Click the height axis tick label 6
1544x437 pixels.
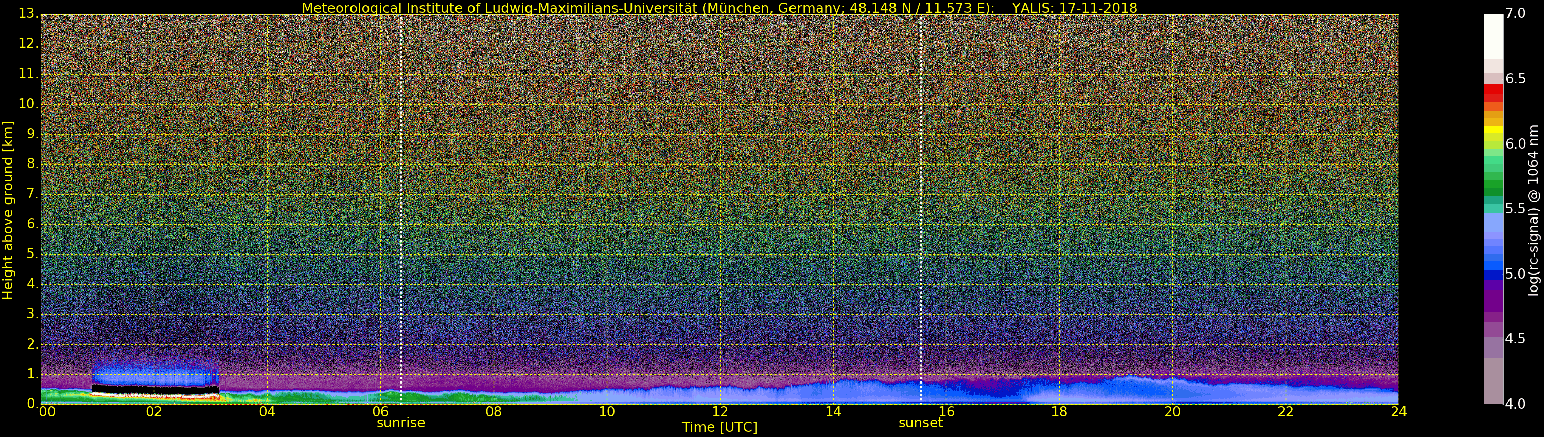[x=32, y=224]
